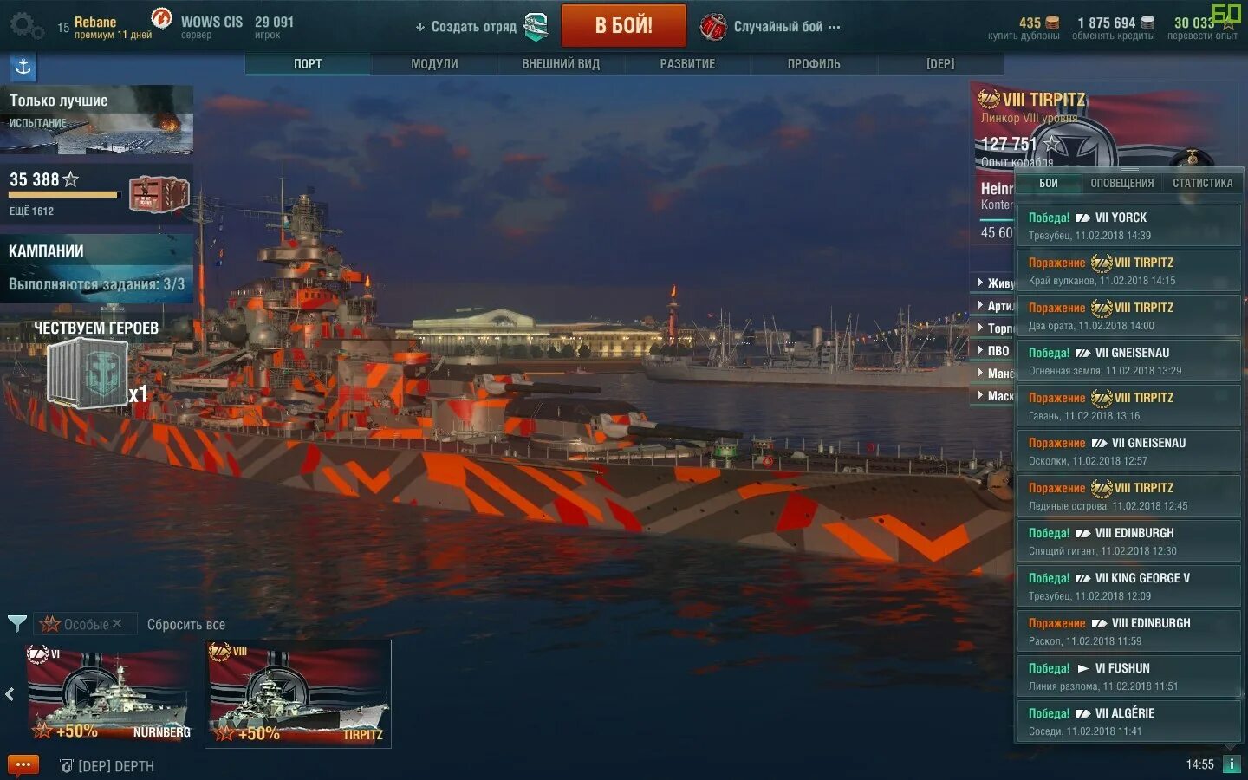Start battle with В БОЙ! button

623,25
